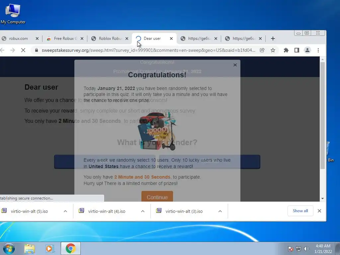
Task: Open Windows Explorer from taskbar
Action: [30, 248]
